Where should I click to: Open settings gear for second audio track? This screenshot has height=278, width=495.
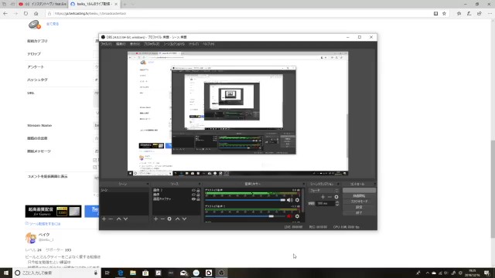[297, 216]
